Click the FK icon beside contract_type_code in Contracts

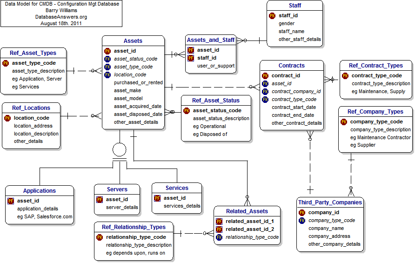(265, 100)
